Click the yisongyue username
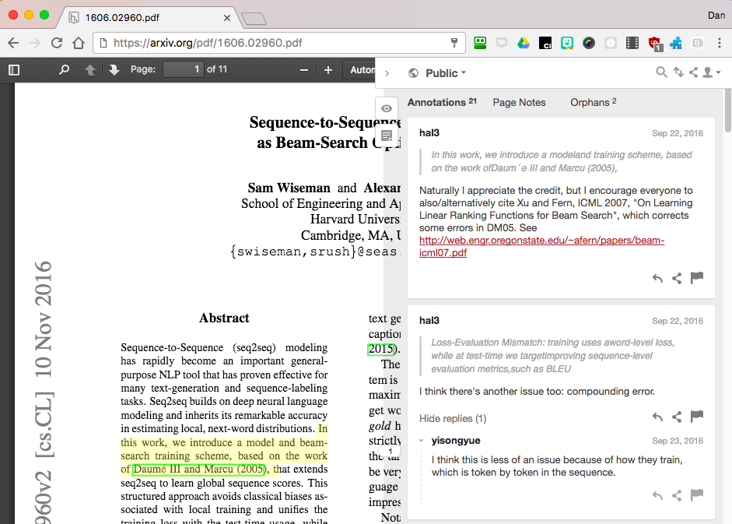732x524 pixels. click(x=456, y=441)
